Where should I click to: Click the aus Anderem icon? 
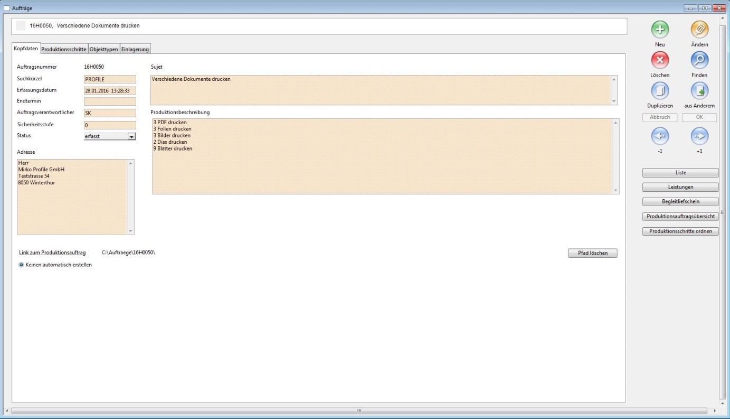(699, 91)
